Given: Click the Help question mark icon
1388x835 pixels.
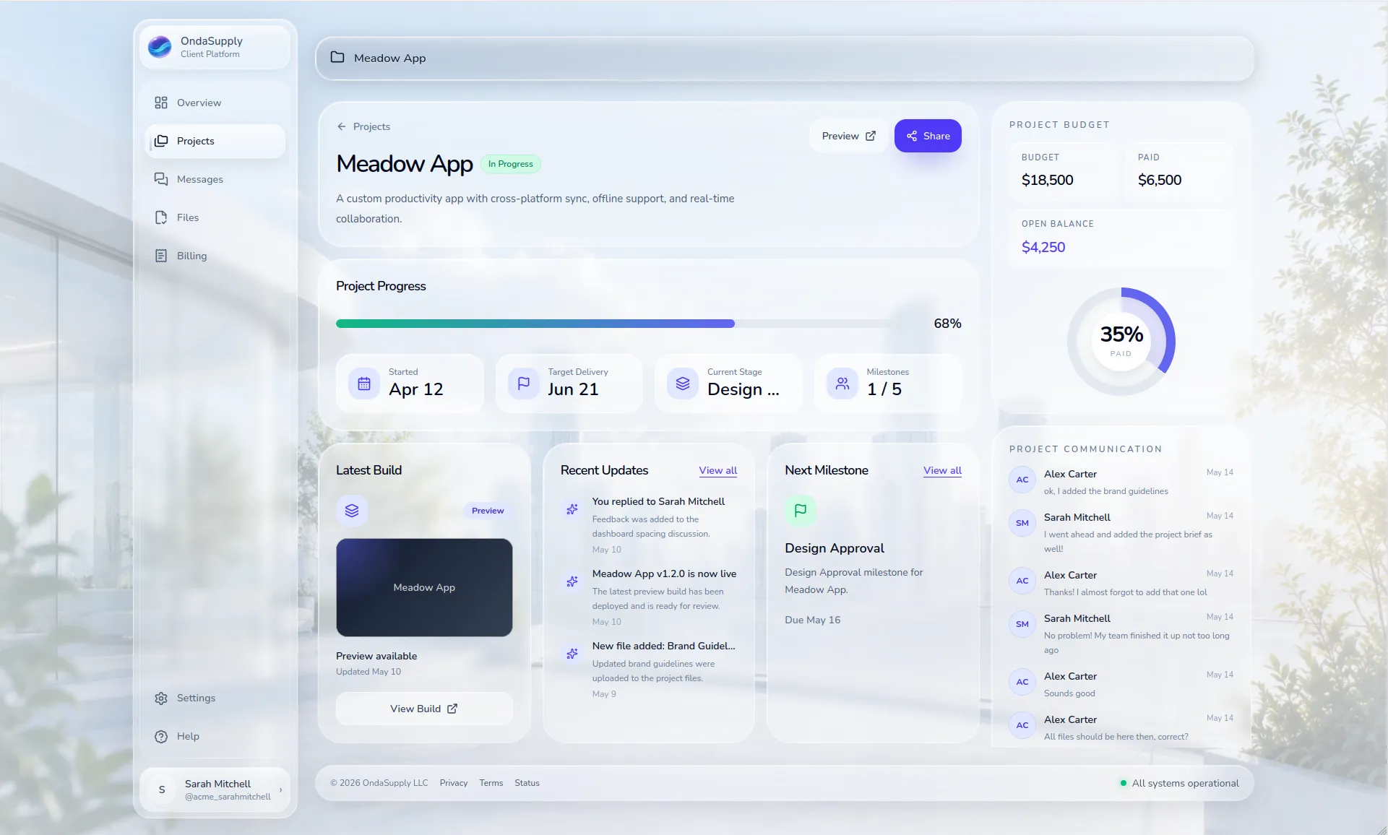Looking at the screenshot, I should pos(161,736).
